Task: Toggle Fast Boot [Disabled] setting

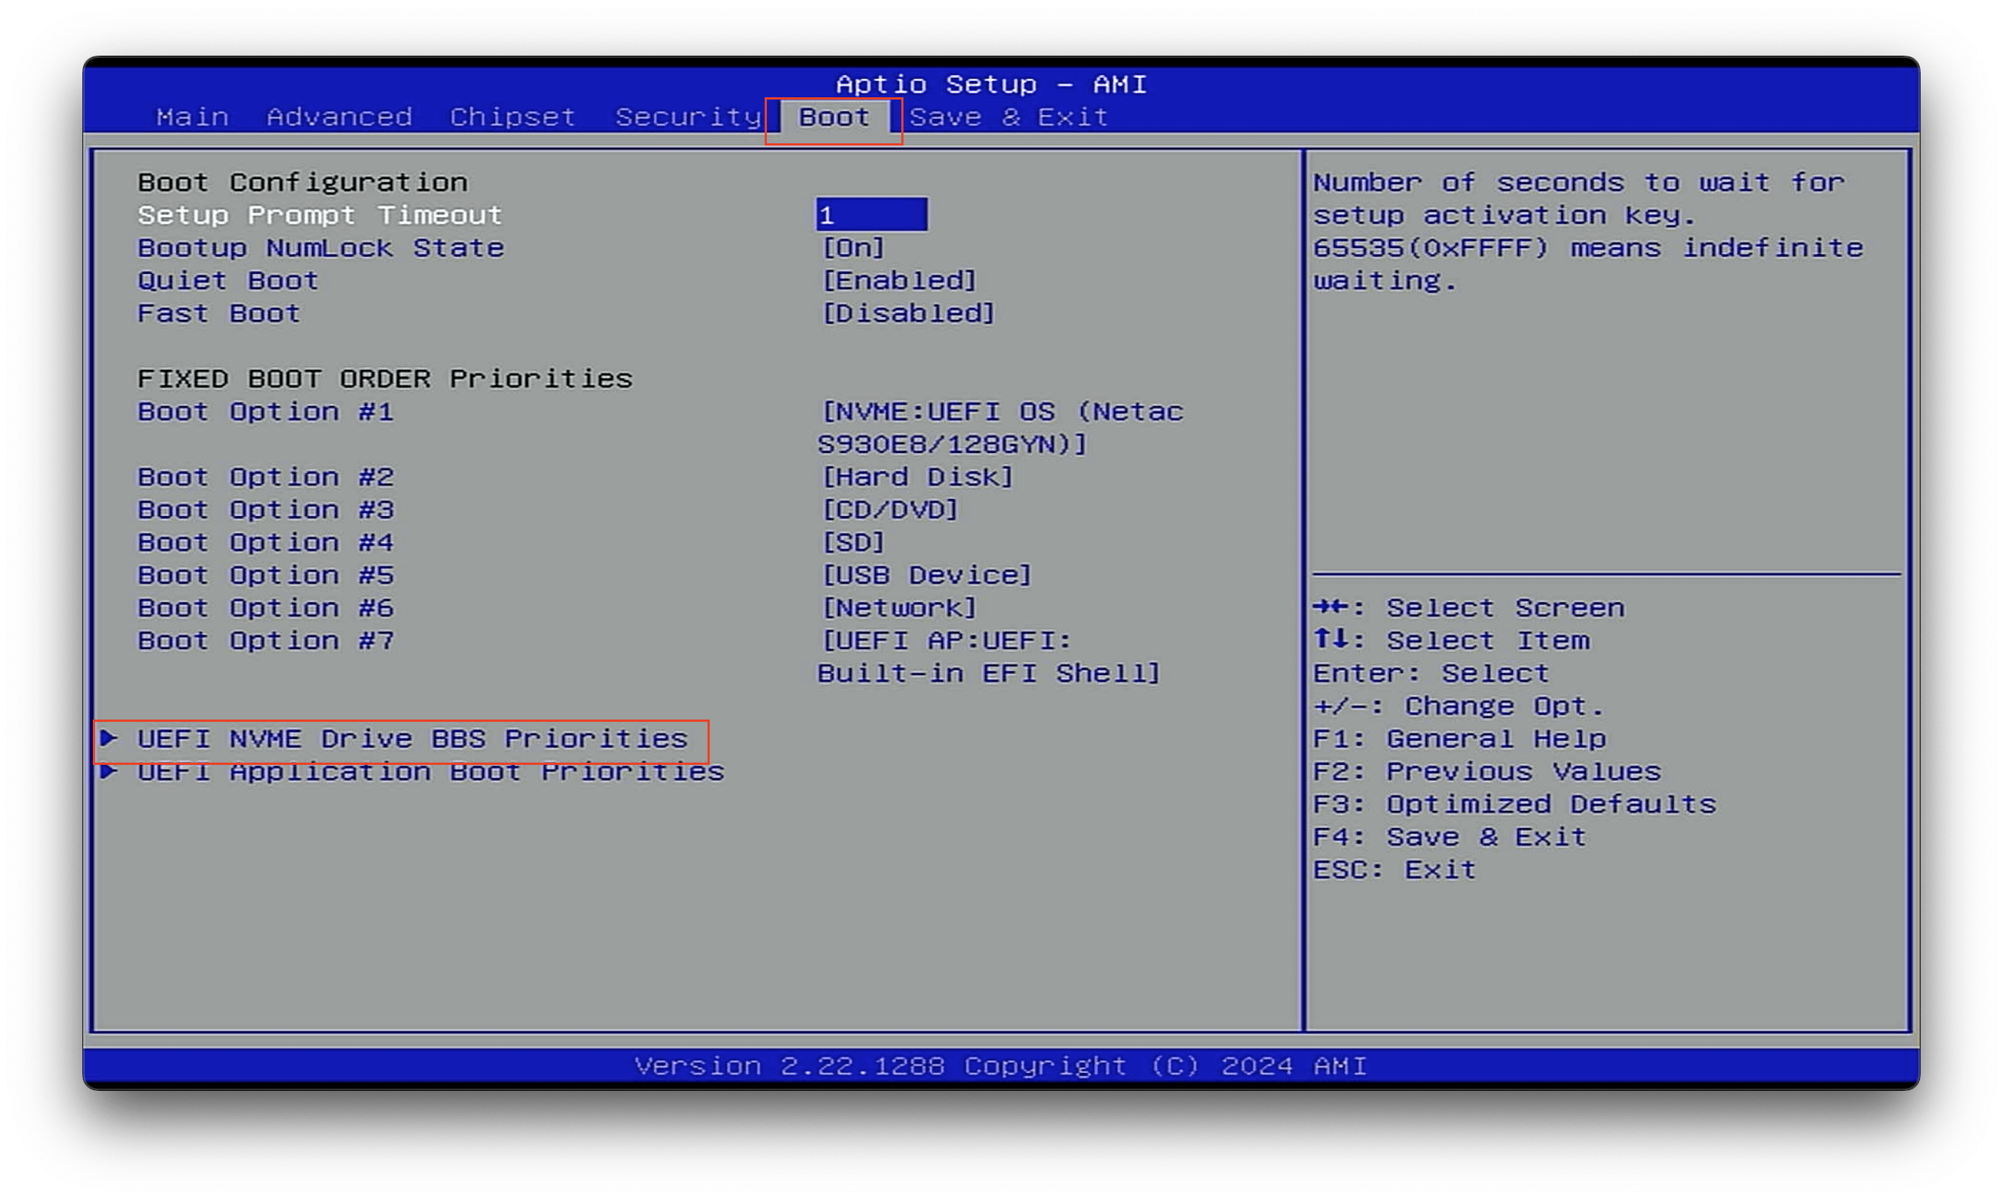Action: tap(908, 314)
